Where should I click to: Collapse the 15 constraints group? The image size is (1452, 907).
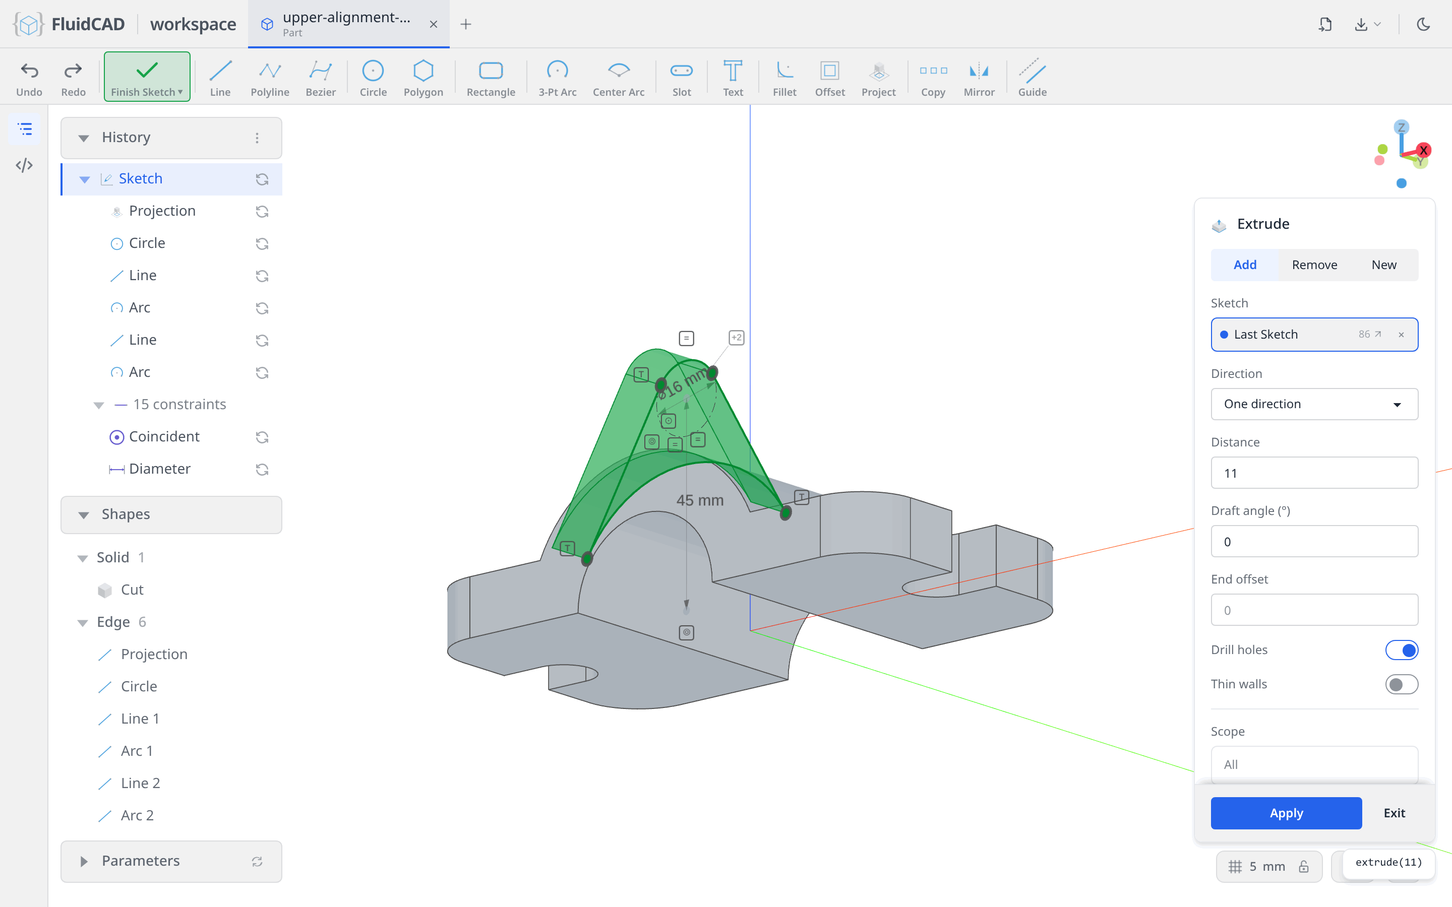[99, 405]
